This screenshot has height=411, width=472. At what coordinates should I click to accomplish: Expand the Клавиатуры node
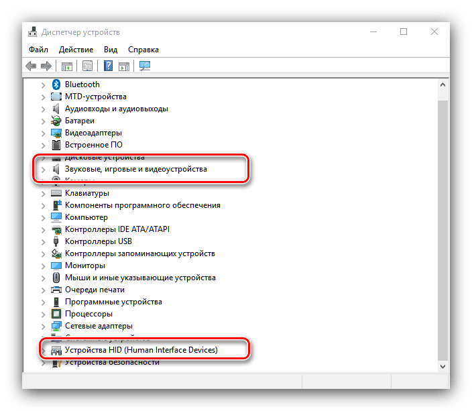click(x=44, y=194)
